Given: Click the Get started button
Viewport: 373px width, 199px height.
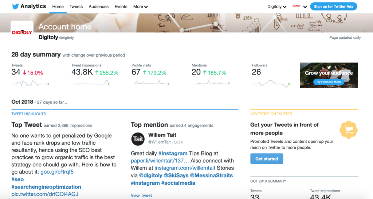Looking at the screenshot, I should pos(267,159).
